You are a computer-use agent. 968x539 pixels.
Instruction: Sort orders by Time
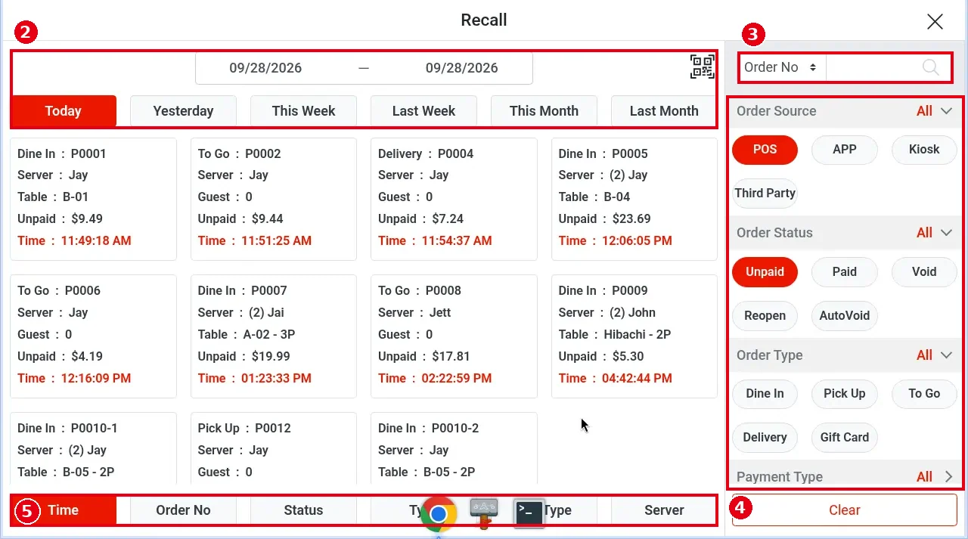tap(64, 510)
